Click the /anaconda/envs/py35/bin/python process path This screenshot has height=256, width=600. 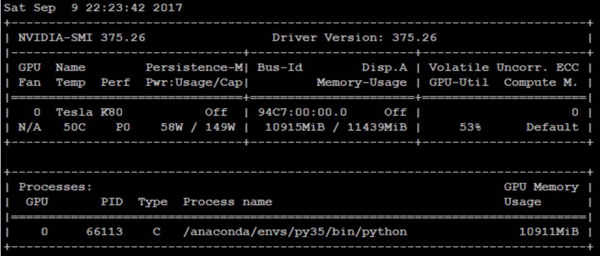(x=295, y=232)
